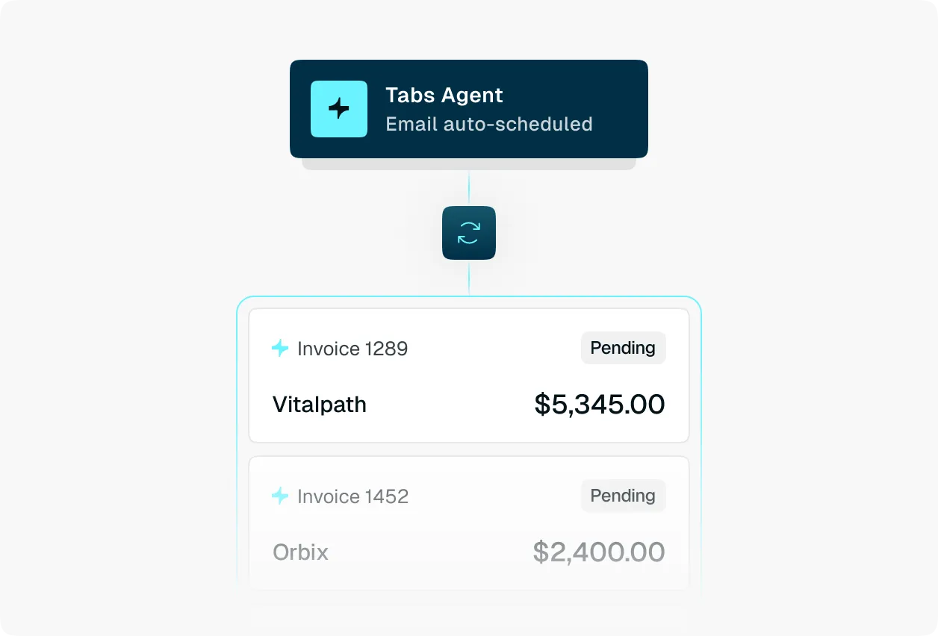Viewport: 938px width, 636px height.
Task: Click the Email auto-scheduled status text
Action: [489, 124]
